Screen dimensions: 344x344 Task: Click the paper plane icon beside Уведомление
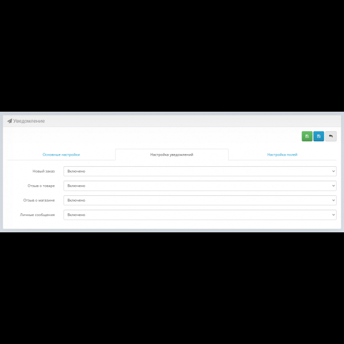coord(10,121)
